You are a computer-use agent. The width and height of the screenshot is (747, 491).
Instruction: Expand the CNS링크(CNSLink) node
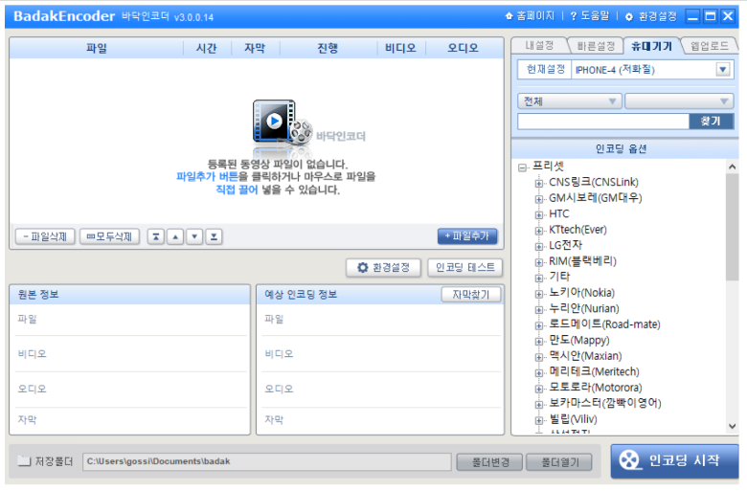coord(539,184)
